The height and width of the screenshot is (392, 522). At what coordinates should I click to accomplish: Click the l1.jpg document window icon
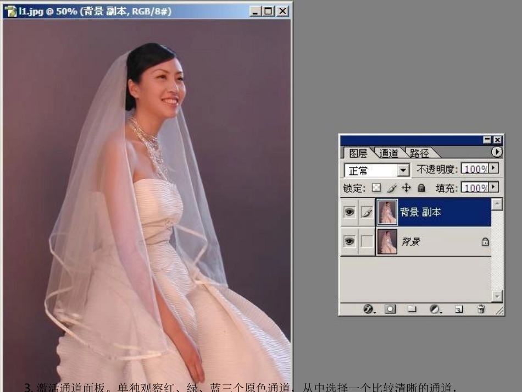tap(10, 11)
